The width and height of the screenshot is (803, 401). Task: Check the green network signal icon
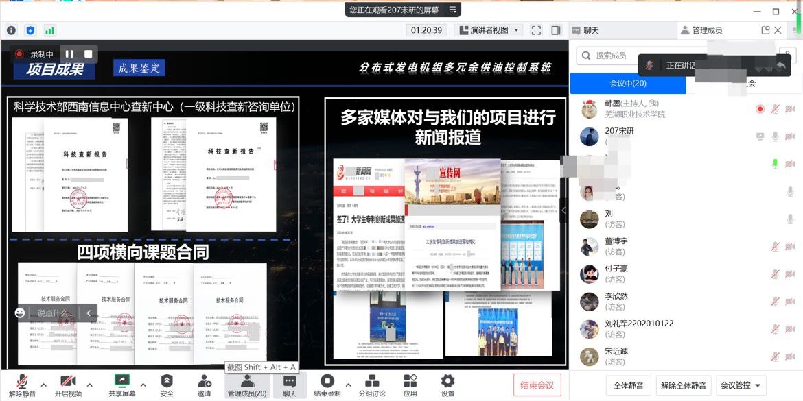tap(49, 30)
